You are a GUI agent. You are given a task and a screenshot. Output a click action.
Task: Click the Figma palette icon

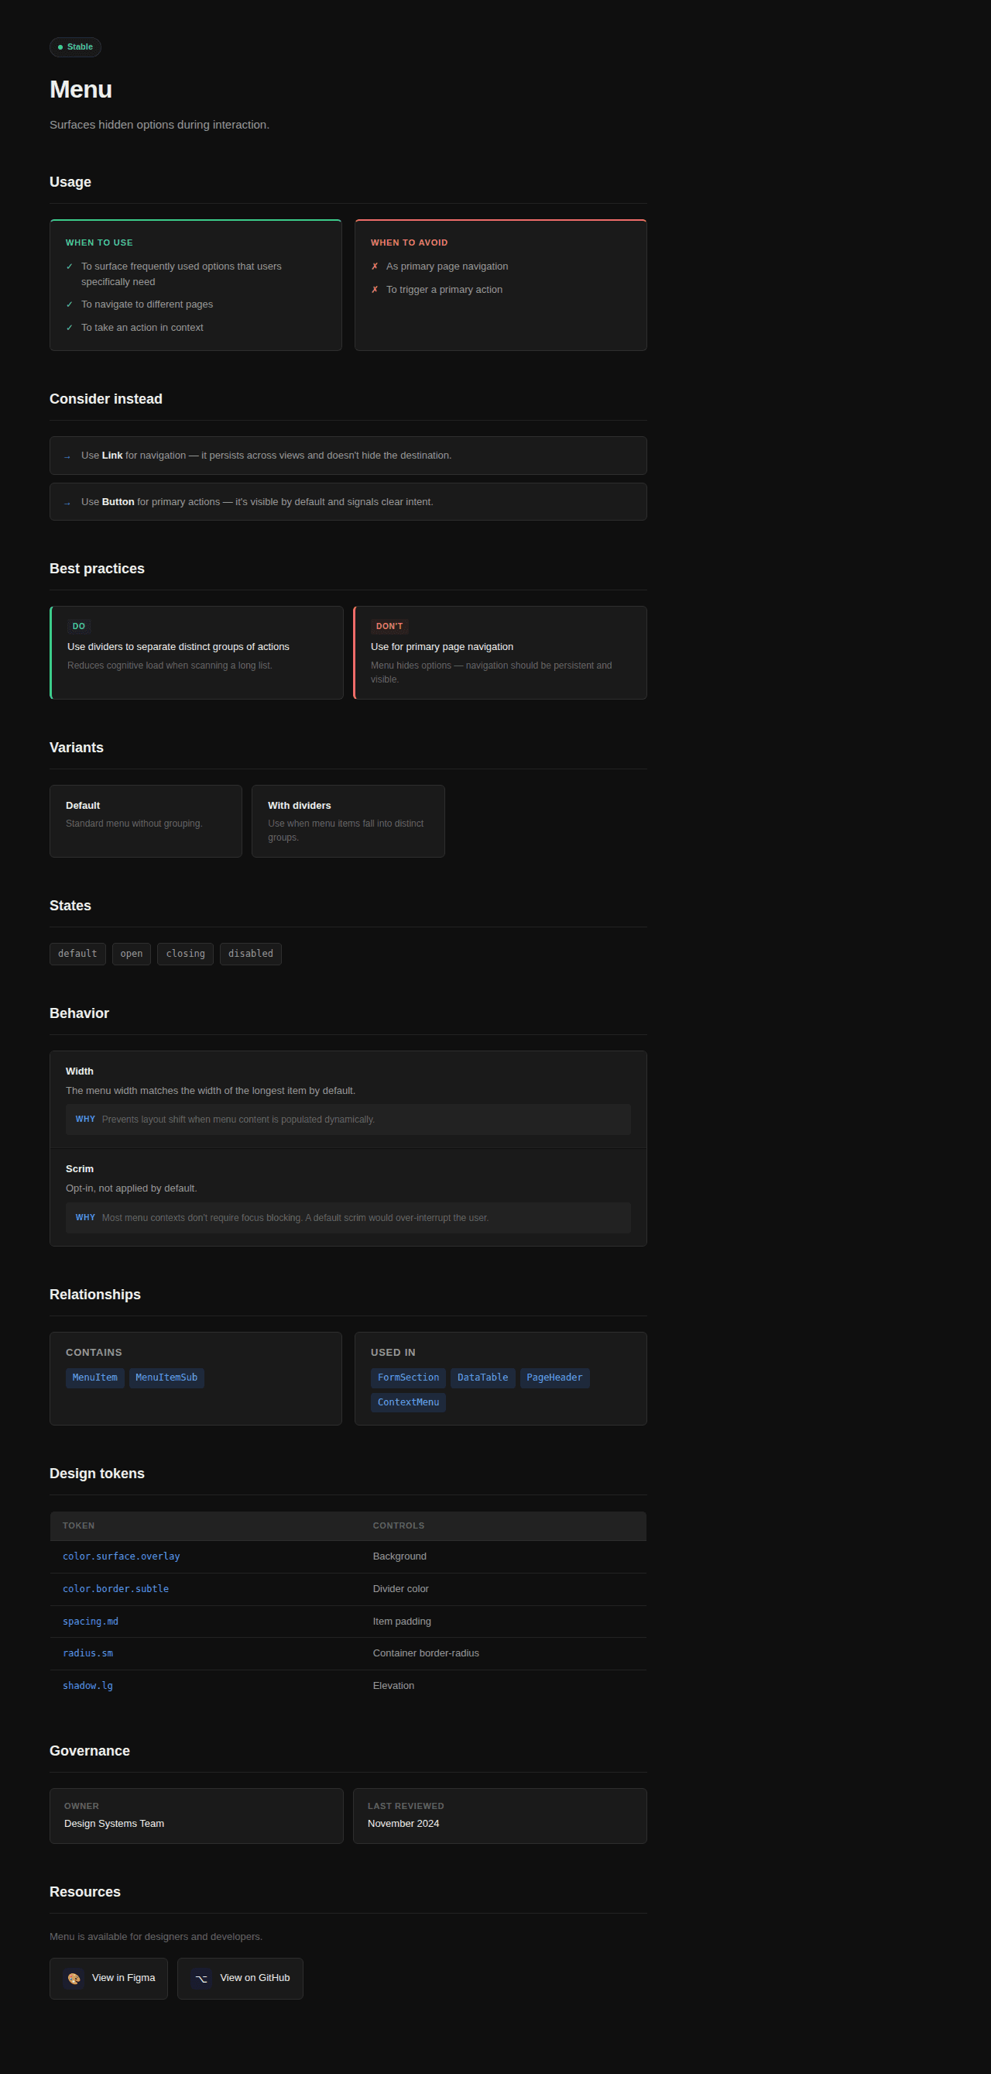coord(74,1978)
